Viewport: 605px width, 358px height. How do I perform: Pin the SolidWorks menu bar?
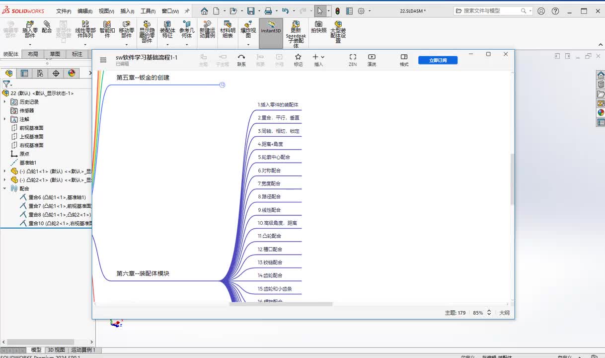[x=187, y=11]
